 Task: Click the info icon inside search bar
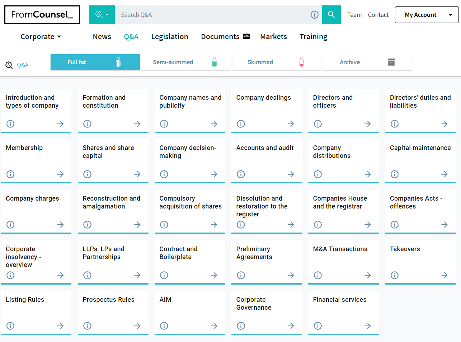click(x=314, y=15)
